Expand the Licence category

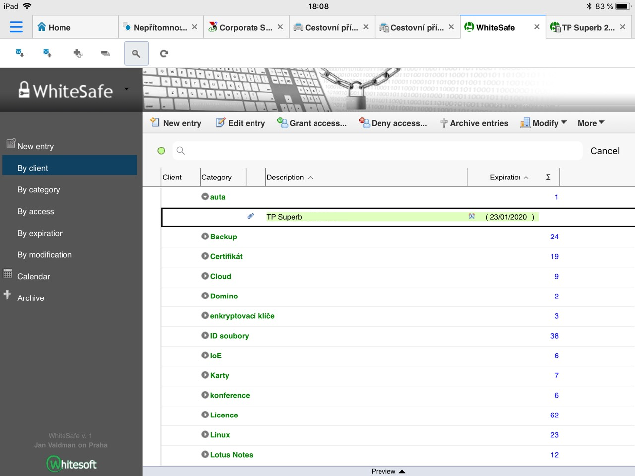coord(205,415)
